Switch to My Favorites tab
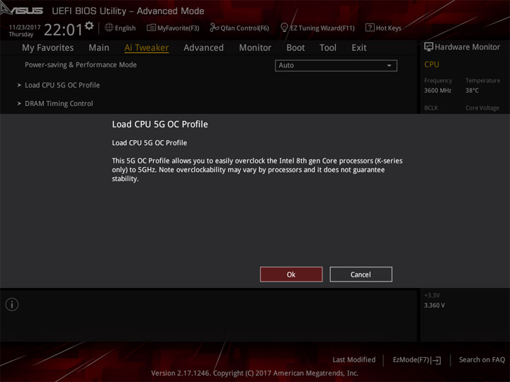 (48, 48)
